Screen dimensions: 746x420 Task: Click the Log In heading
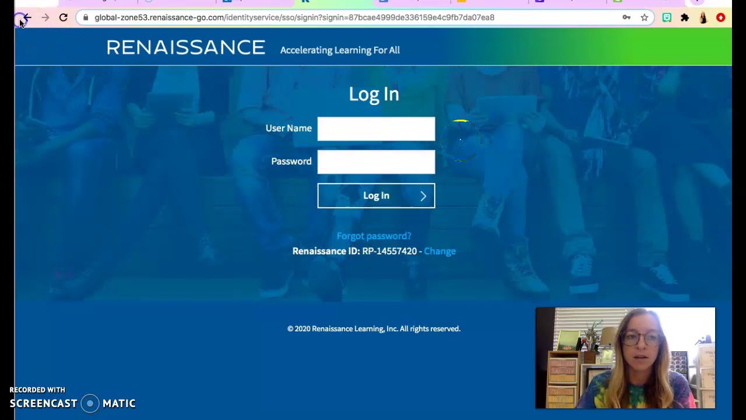(x=374, y=94)
